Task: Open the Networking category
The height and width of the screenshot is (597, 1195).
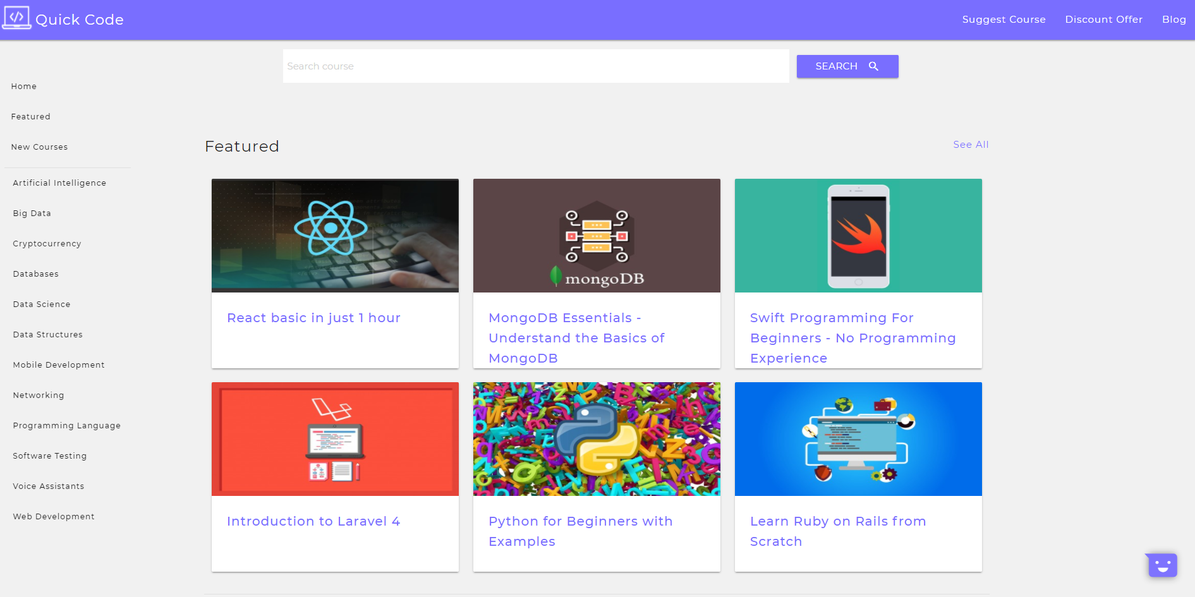Action: pyautogui.click(x=39, y=395)
